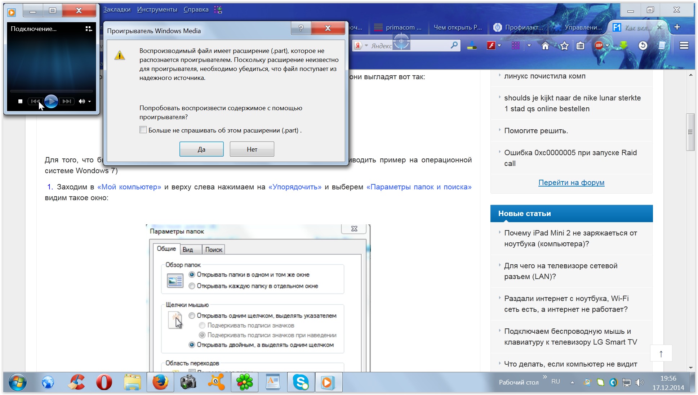Click the system tray volume speaker icon
The width and height of the screenshot is (698, 395).
coord(639,382)
